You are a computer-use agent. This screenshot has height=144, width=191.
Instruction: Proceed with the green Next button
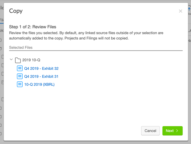pos(172,131)
